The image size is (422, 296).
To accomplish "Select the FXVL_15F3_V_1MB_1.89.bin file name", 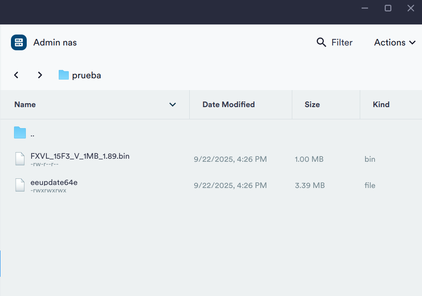I will [x=80, y=156].
